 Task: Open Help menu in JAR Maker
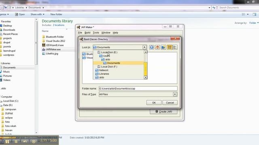[x=115, y=33]
